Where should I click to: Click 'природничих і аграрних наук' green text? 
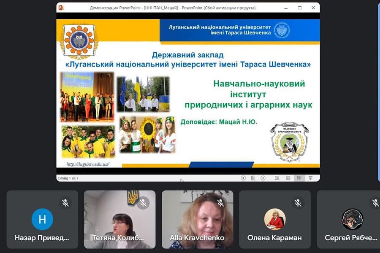click(248, 105)
